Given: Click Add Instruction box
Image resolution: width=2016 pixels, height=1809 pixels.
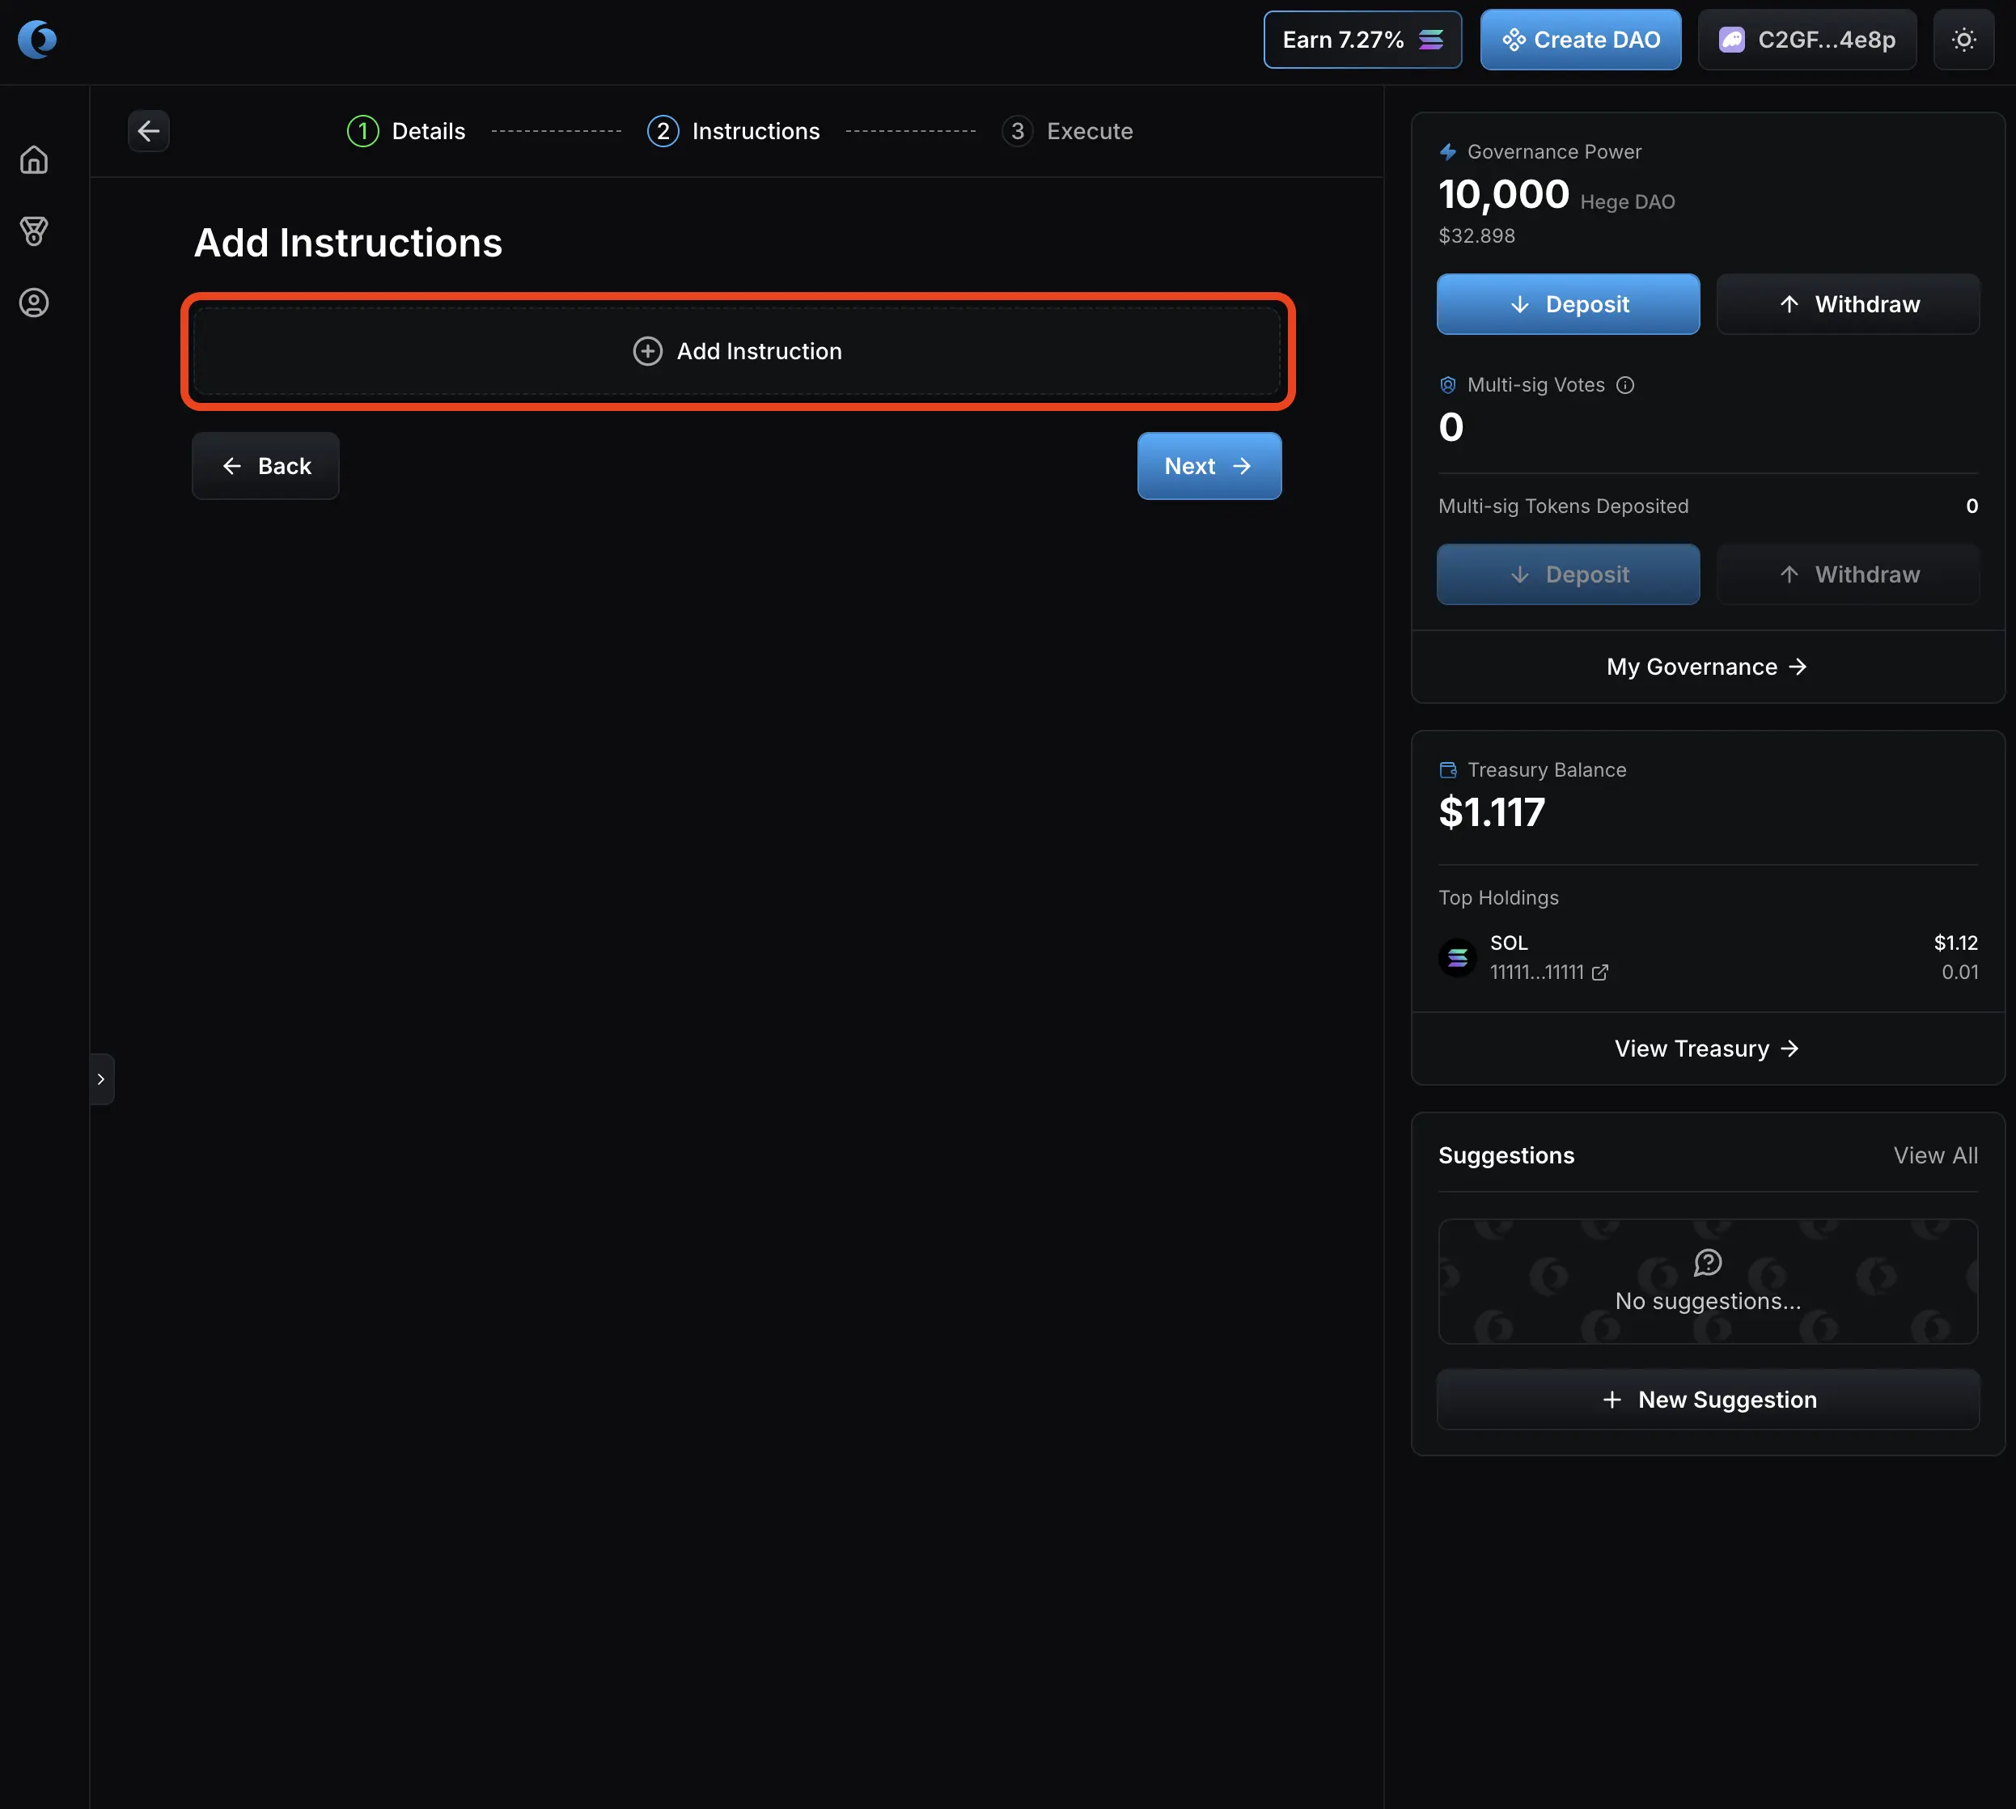Looking at the screenshot, I should [737, 351].
